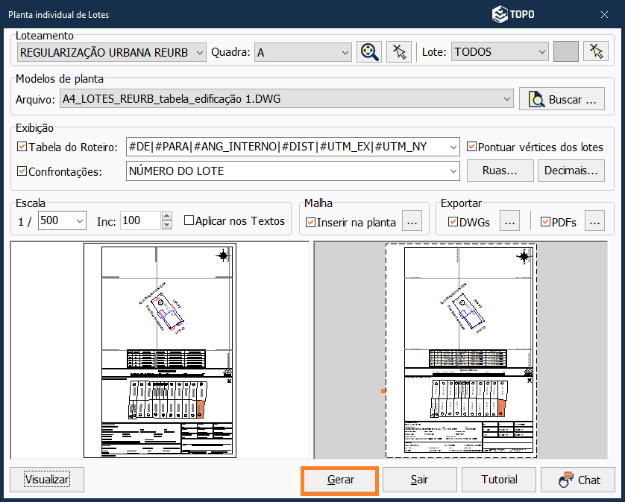Click the Visualizar button

46,480
